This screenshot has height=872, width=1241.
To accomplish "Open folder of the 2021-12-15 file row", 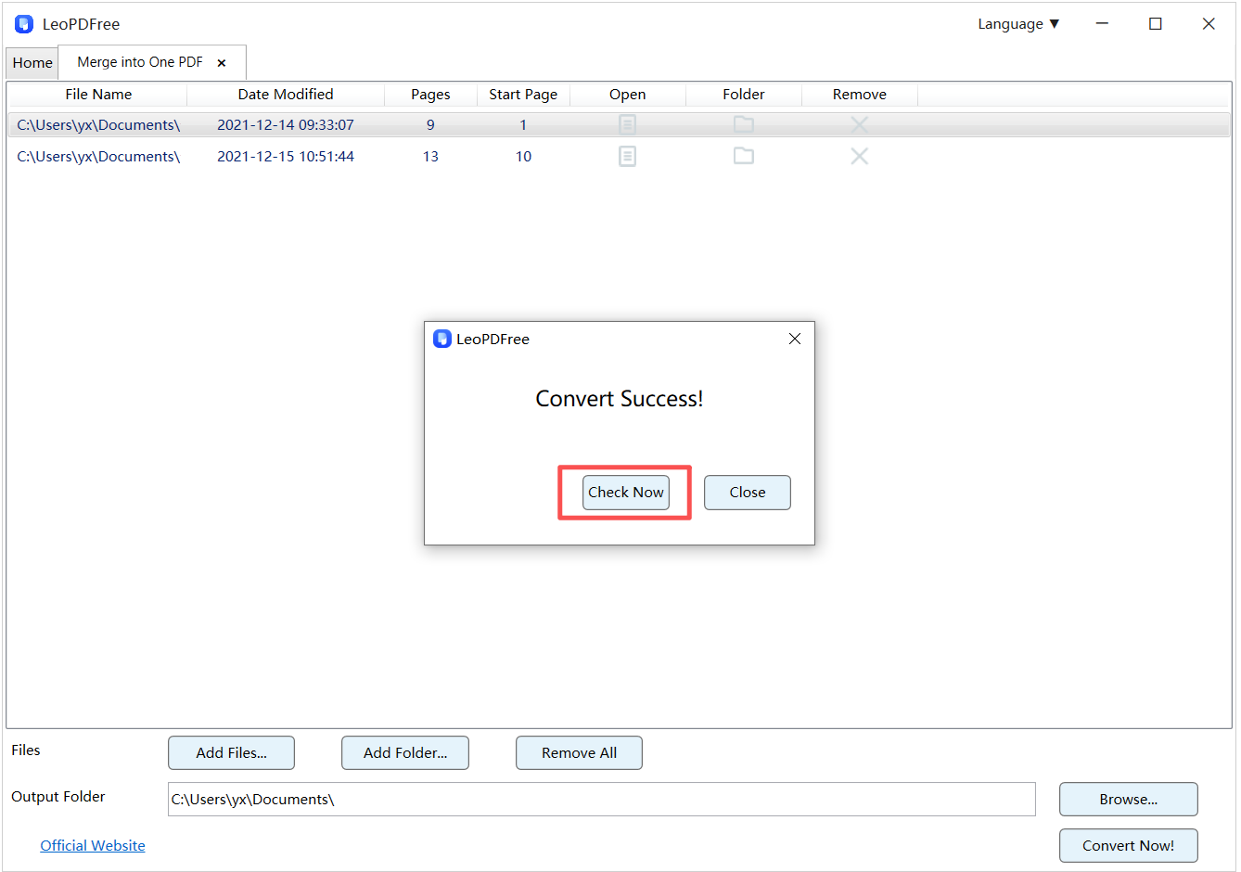I will click(x=744, y=156).
